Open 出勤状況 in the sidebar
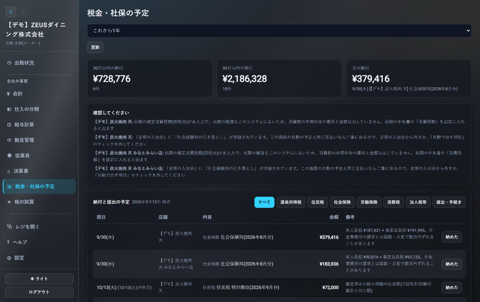This screenshot has width=480, height=302. click(39, 63)
